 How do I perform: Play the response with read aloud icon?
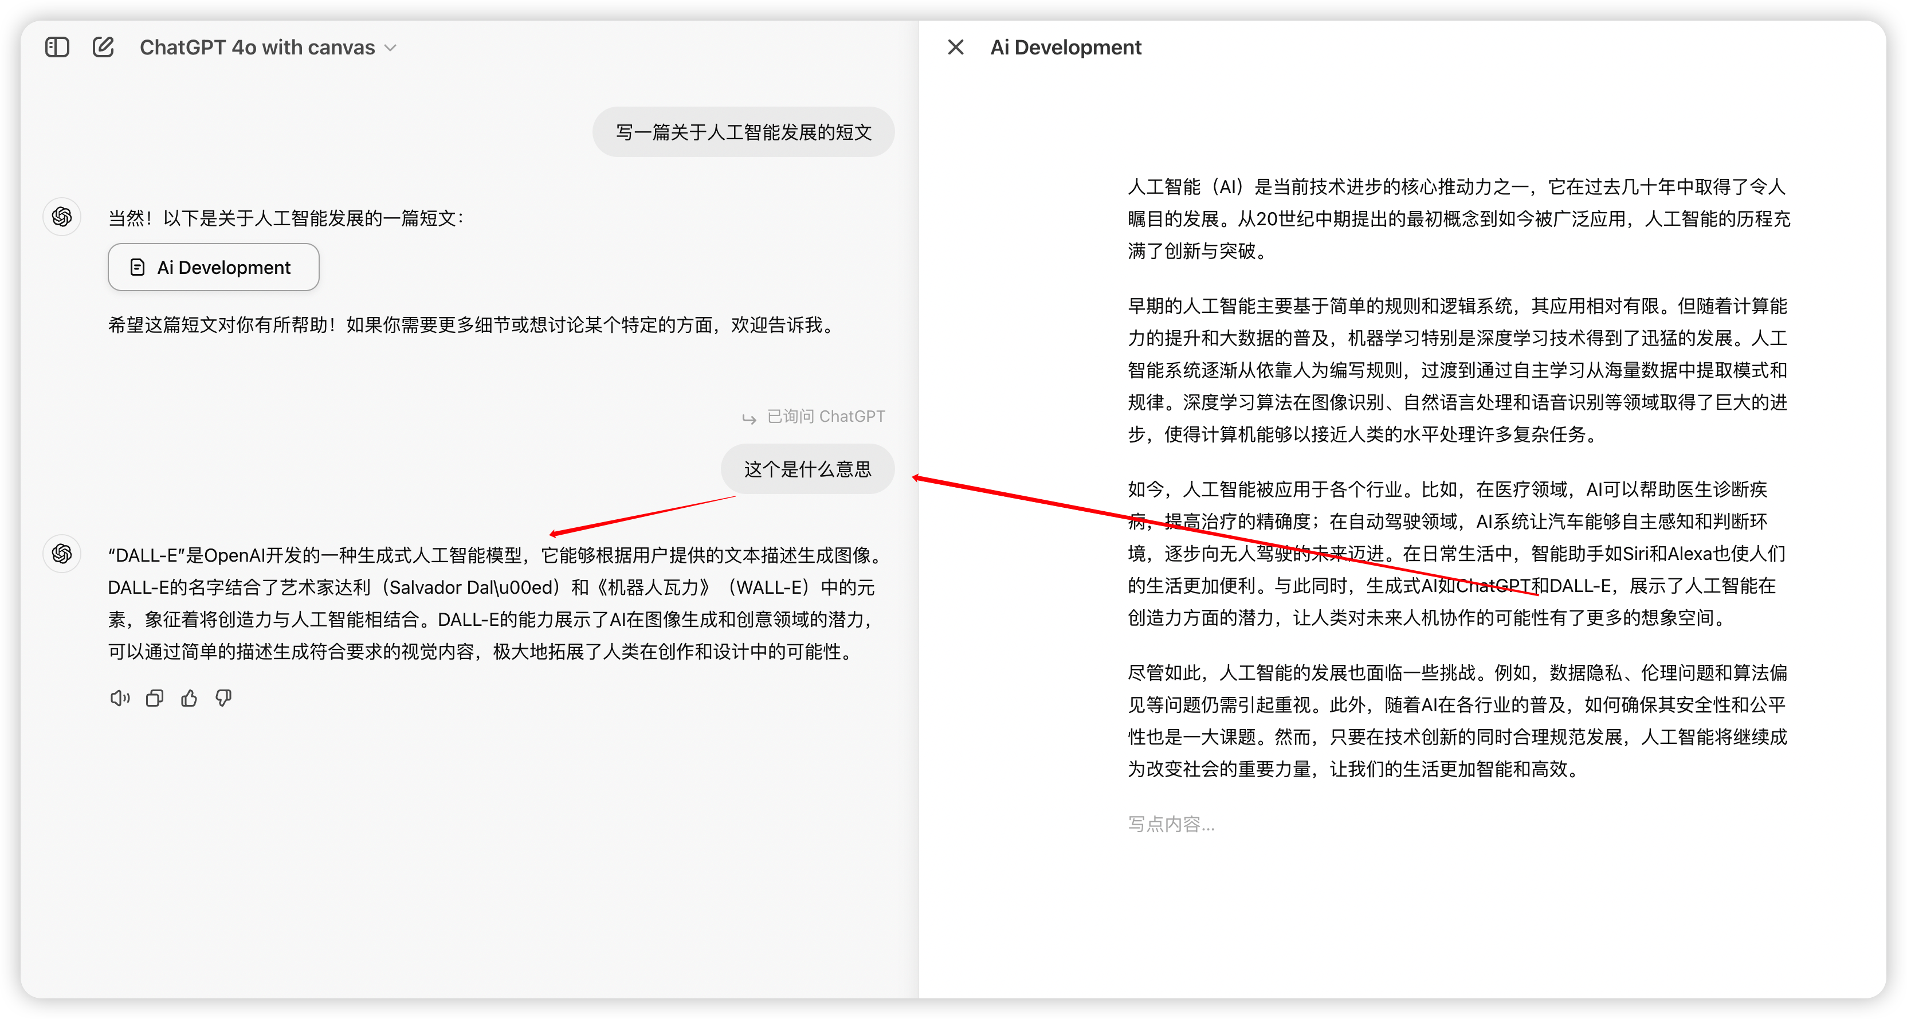[119, 698]
